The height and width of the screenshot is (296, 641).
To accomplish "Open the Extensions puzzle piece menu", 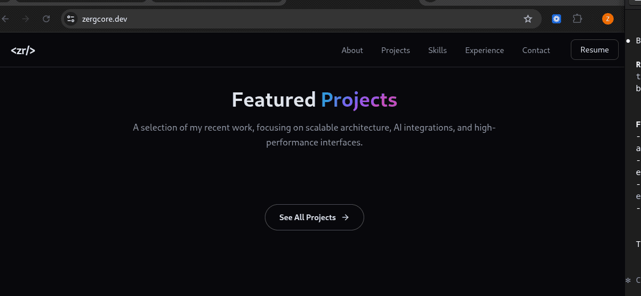I will 577,19.
